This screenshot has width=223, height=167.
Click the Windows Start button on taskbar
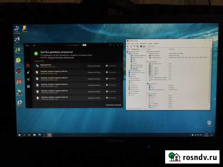pos(19,135)
